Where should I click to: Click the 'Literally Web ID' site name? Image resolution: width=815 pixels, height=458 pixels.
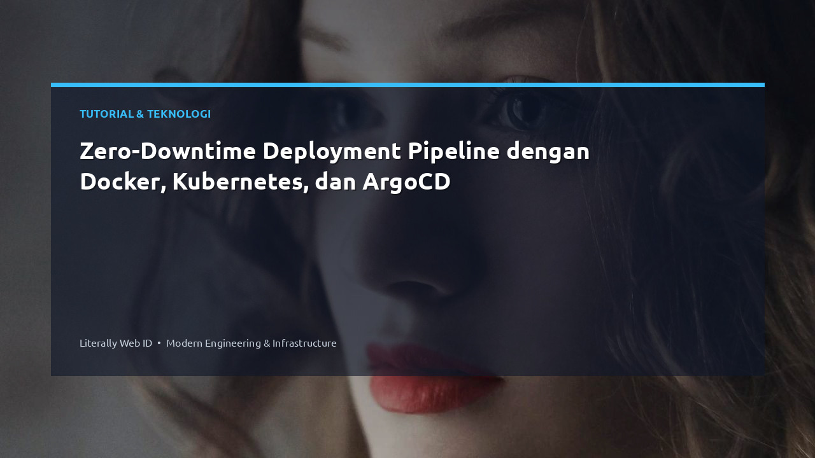pyautogui.click(x=116, y=343)
